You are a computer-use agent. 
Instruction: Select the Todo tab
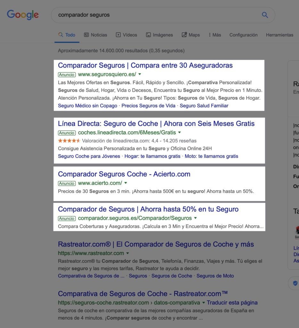tap(67, 35)
